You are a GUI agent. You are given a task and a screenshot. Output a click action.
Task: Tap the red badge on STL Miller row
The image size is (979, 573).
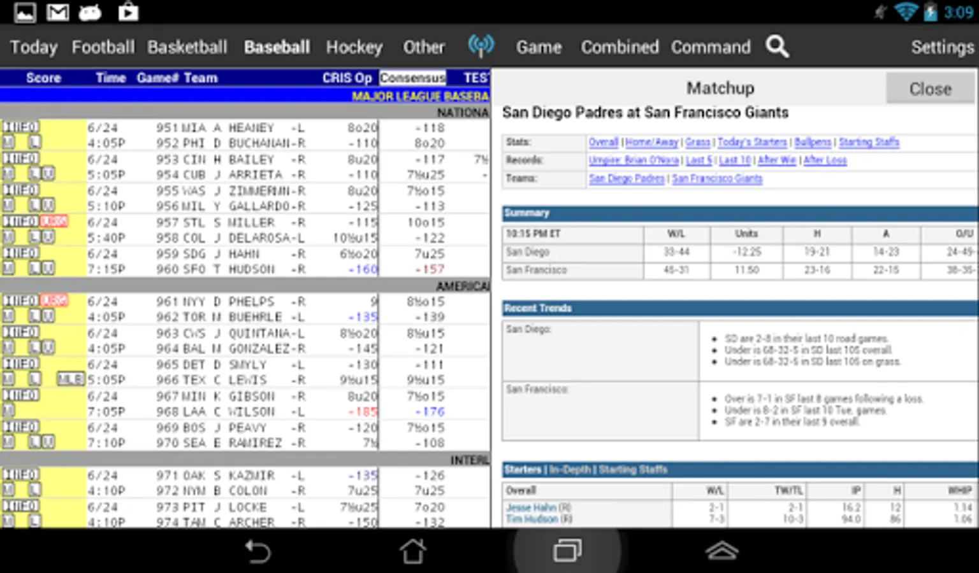[x=54, y=222]
